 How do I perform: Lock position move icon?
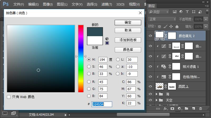pyautogui.click(x=171, y=26)
